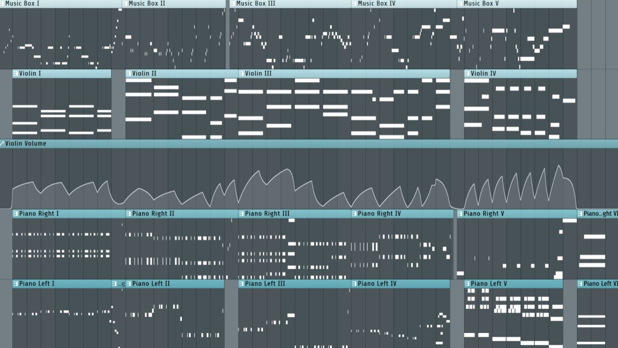
Task: Open the Violin IV clip menu icon
Action: 467,73
